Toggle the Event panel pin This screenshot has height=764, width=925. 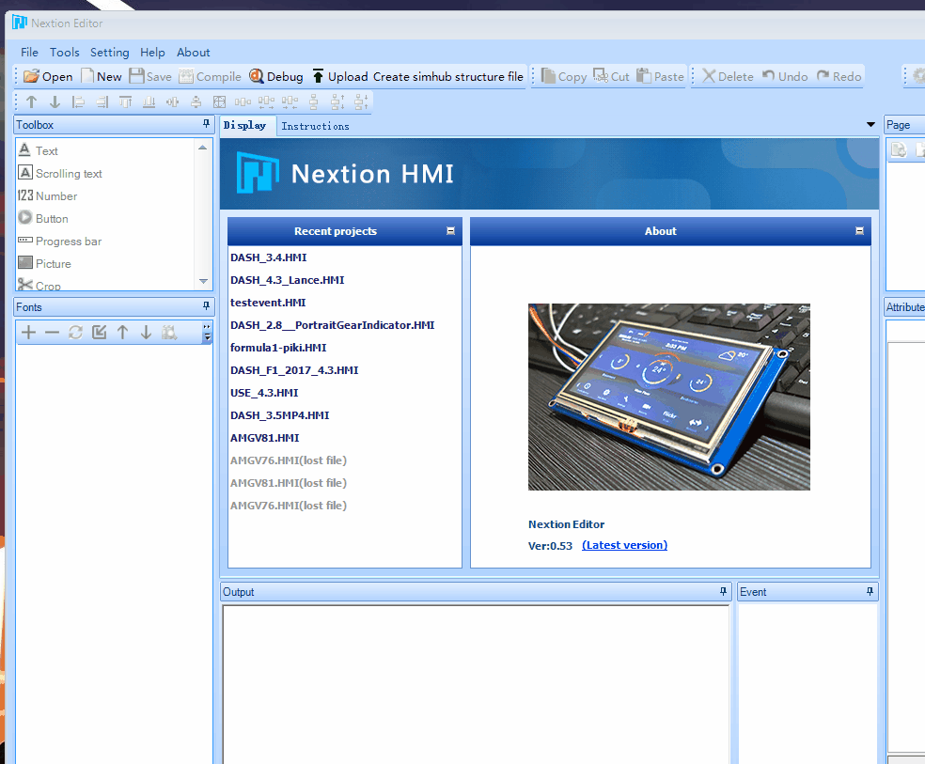(870, 591)
